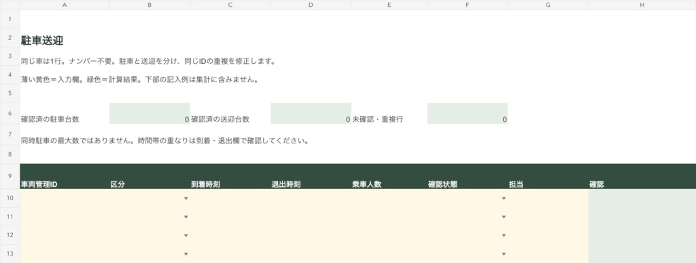Viewport: 696px width, 263px height.
Task: Click the green 確認 result cell in row 11
Action: point(642,217)
